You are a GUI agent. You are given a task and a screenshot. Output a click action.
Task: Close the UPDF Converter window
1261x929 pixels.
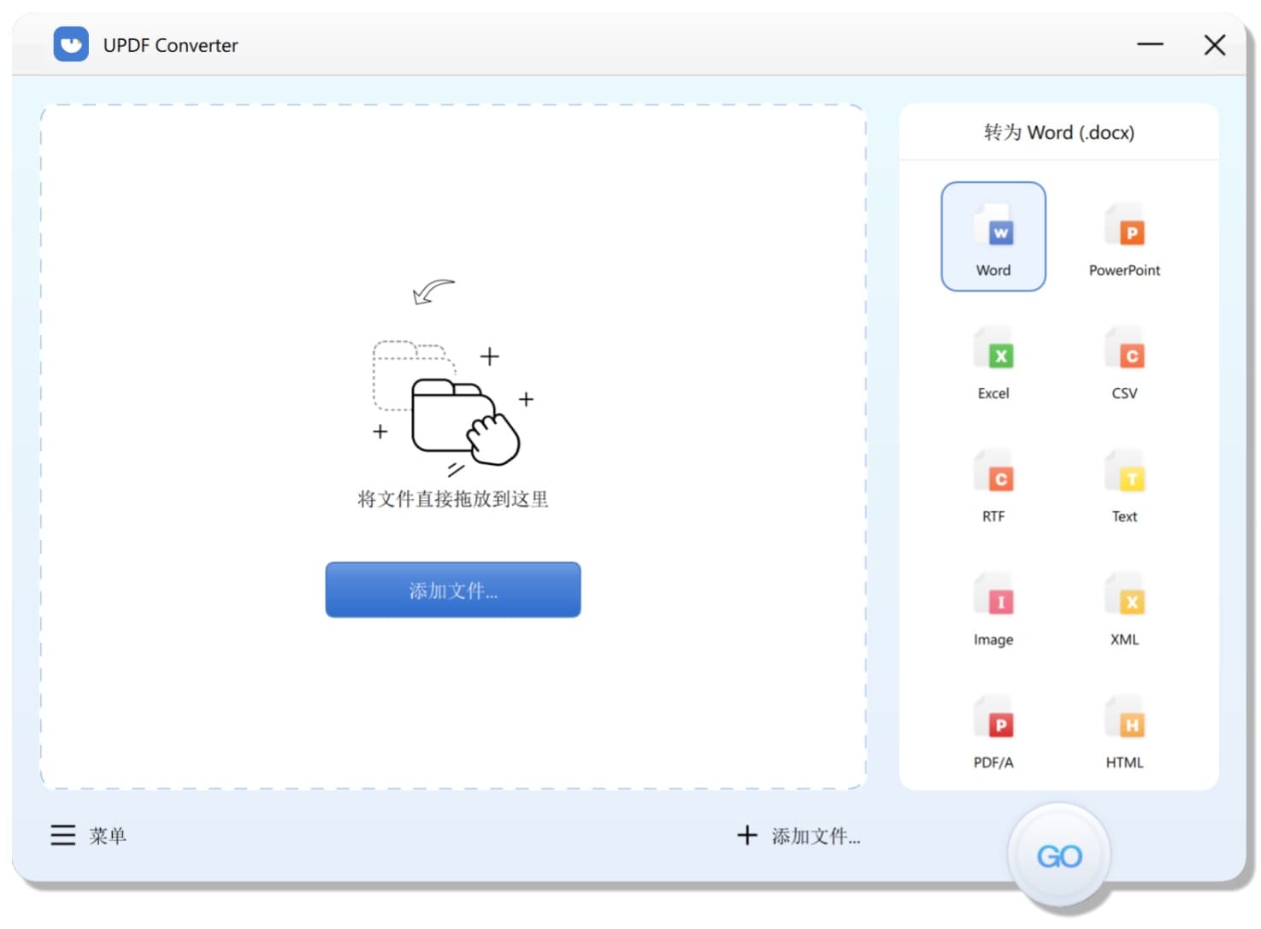pyautogui.click(x=1214, y=44)
